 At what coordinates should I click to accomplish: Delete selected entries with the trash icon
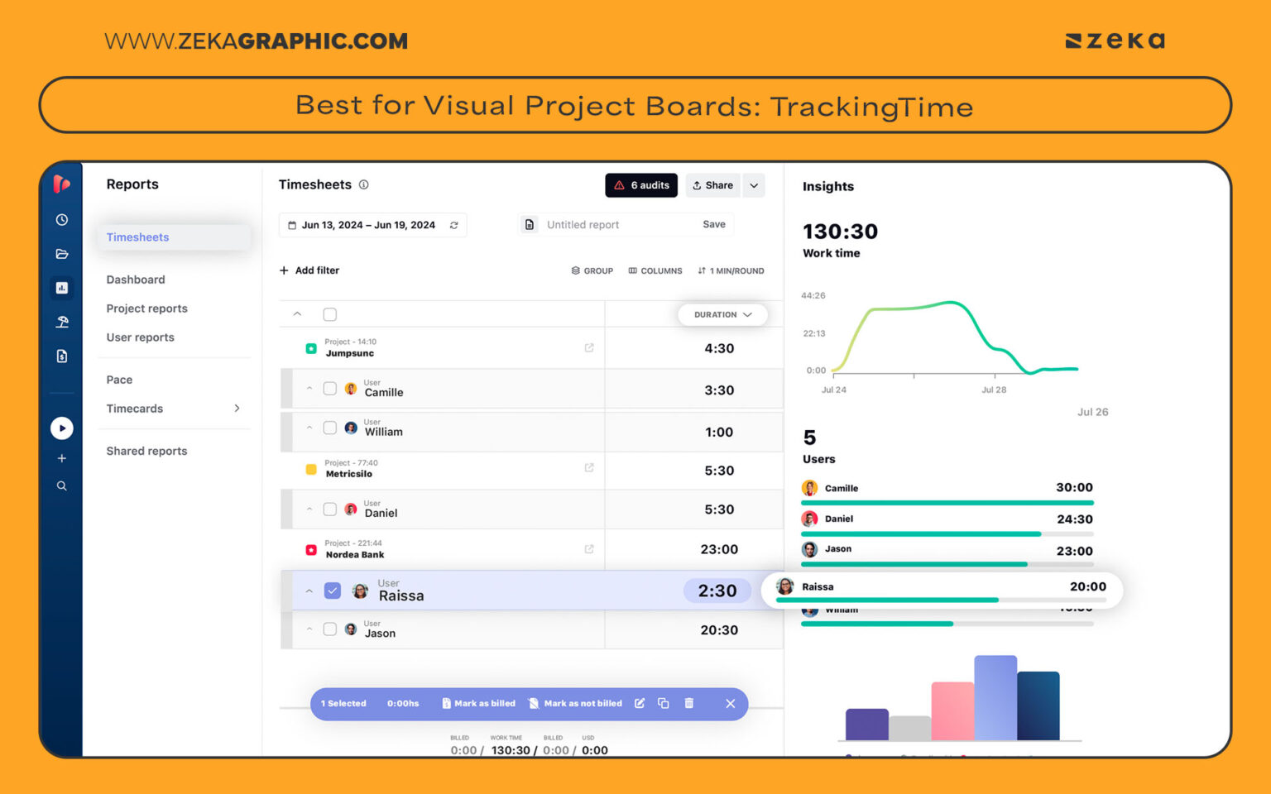tap(689, 703)
